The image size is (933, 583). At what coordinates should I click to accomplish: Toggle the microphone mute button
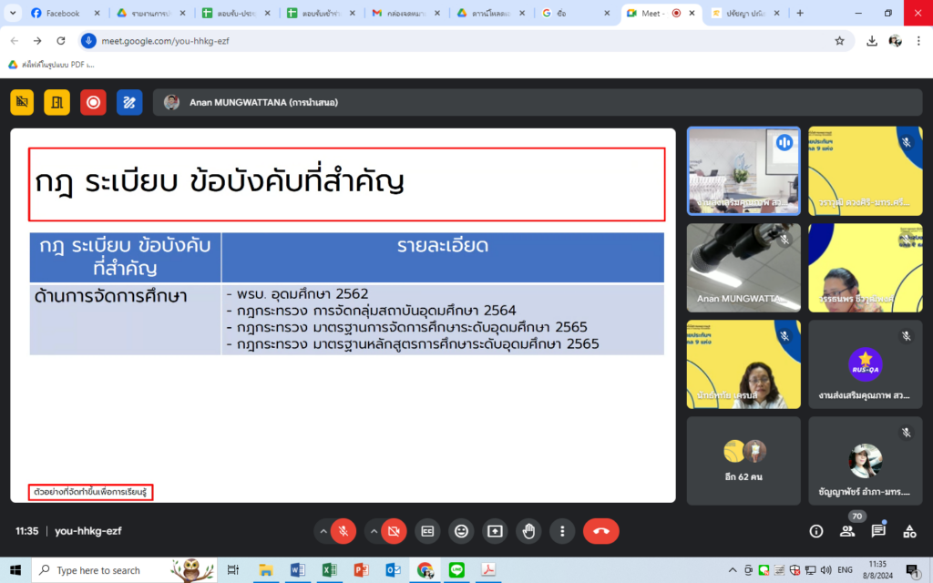point(343,531)
